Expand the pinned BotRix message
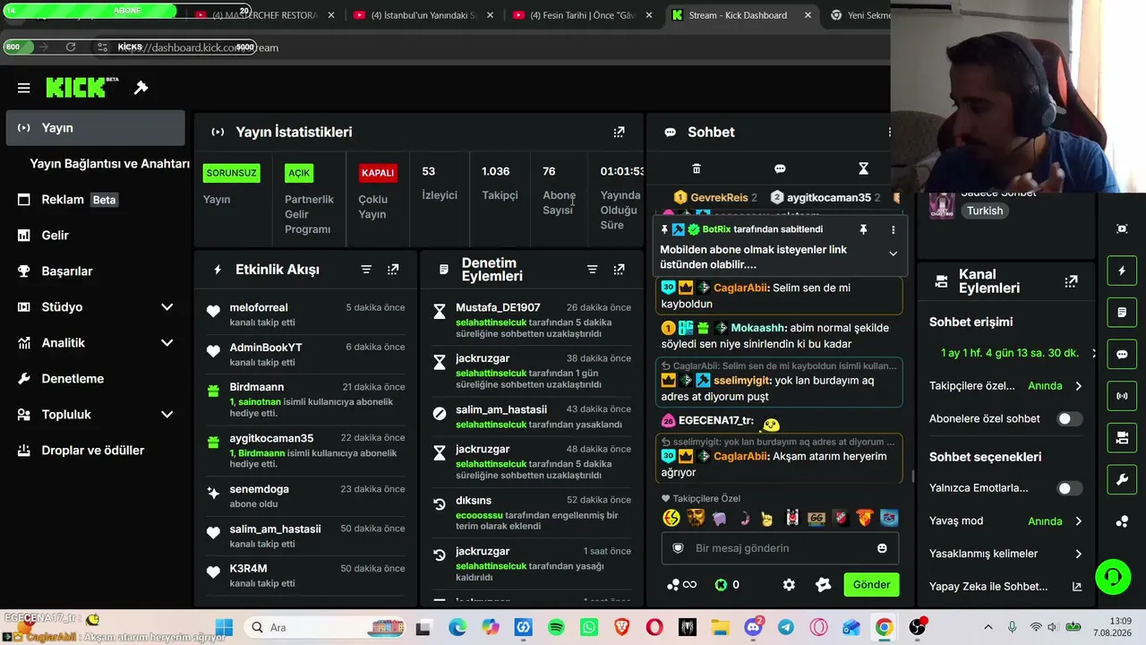Viewport: 1146px width, 645px height. [893, 254]
